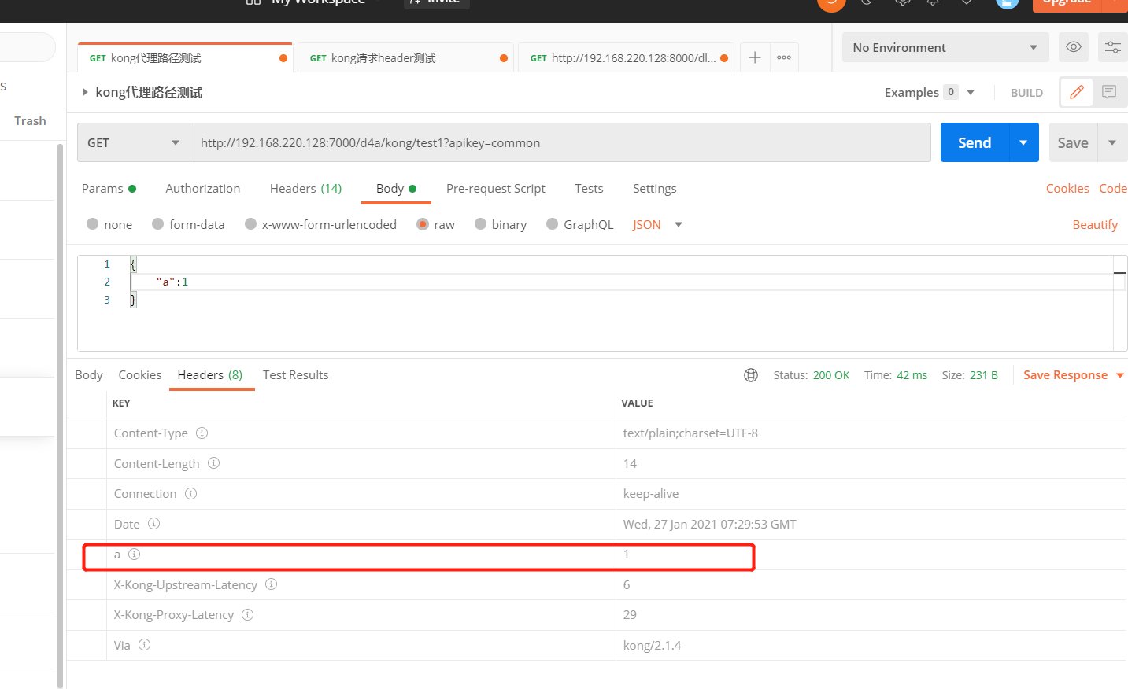Click unsaved dot on the 192.168.220.128:8000 tab
This screenshot has height=689, width=1128.
coord(724,58)
